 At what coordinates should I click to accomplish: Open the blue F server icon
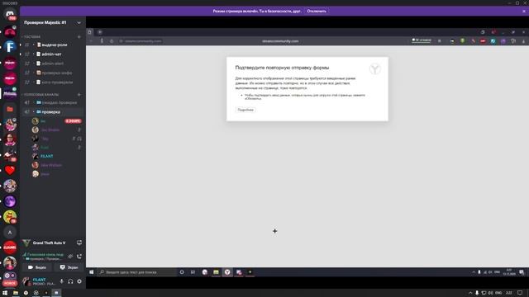(x=10, y=46)
